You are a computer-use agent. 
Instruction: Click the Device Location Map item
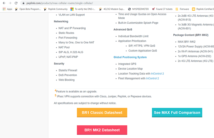(x=130, y=69)
